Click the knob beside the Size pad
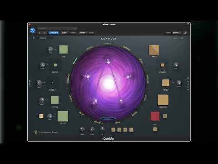218x164 pixels. 50,49
